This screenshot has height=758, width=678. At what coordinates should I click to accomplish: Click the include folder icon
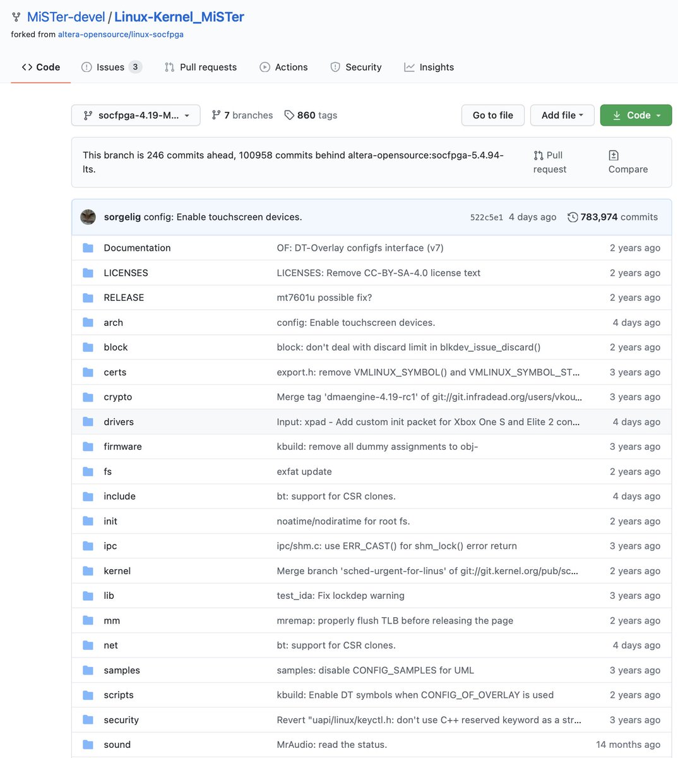click(x=88, y=496)
